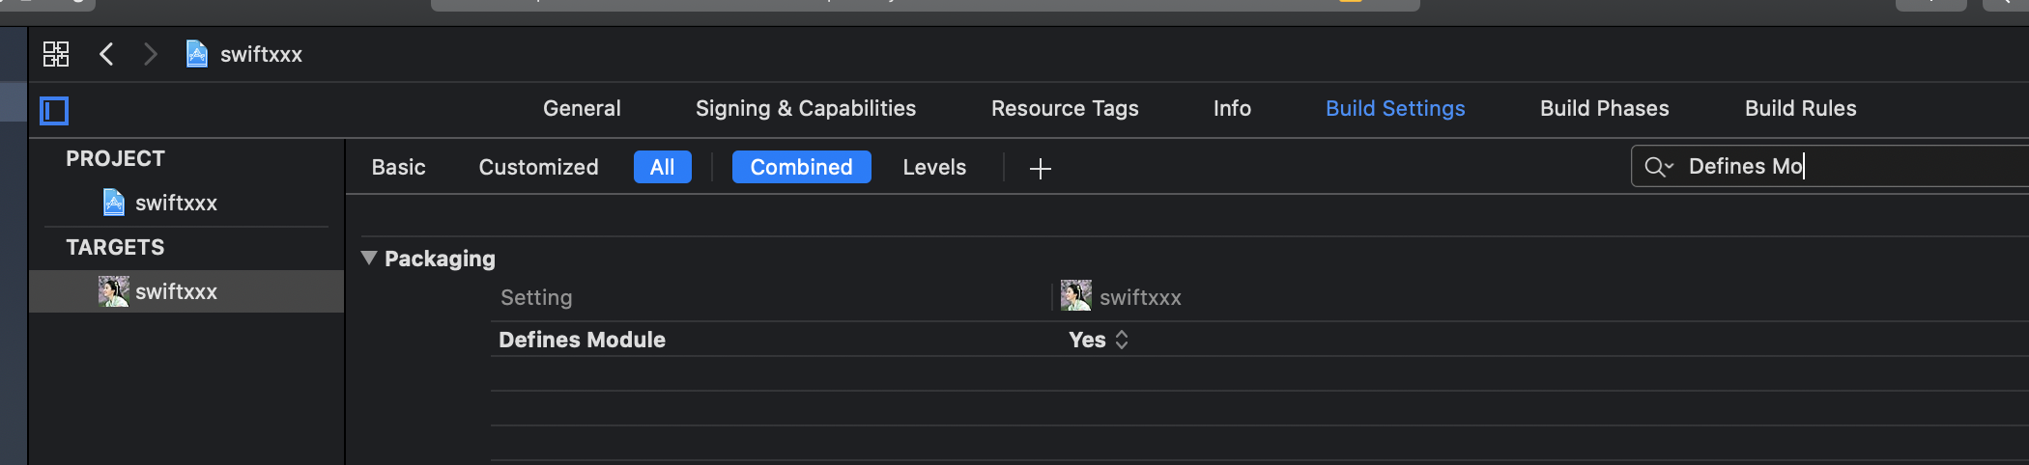This screenshot has height=465, width=2029.
Task: Add a build setting with plus button
Action: pyautogui.click(x=1040, y=169)
